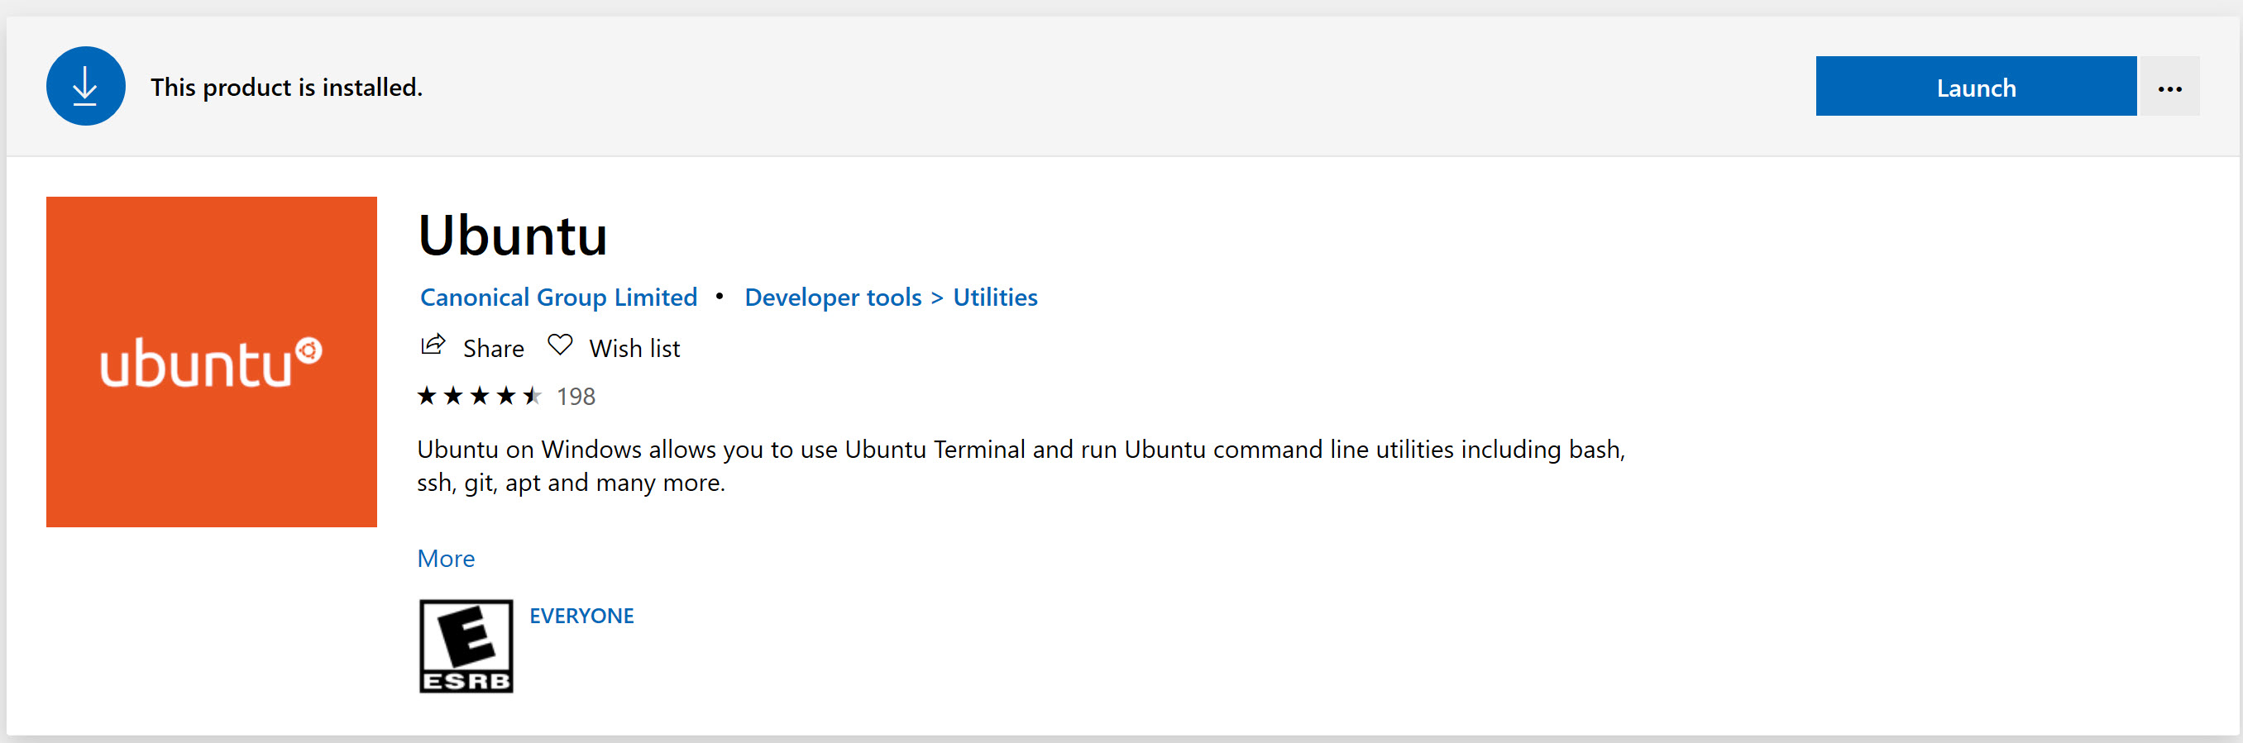Open the three-dot more options menu
Viewport: 2243px width, 743px height.
click(2169, 88)
